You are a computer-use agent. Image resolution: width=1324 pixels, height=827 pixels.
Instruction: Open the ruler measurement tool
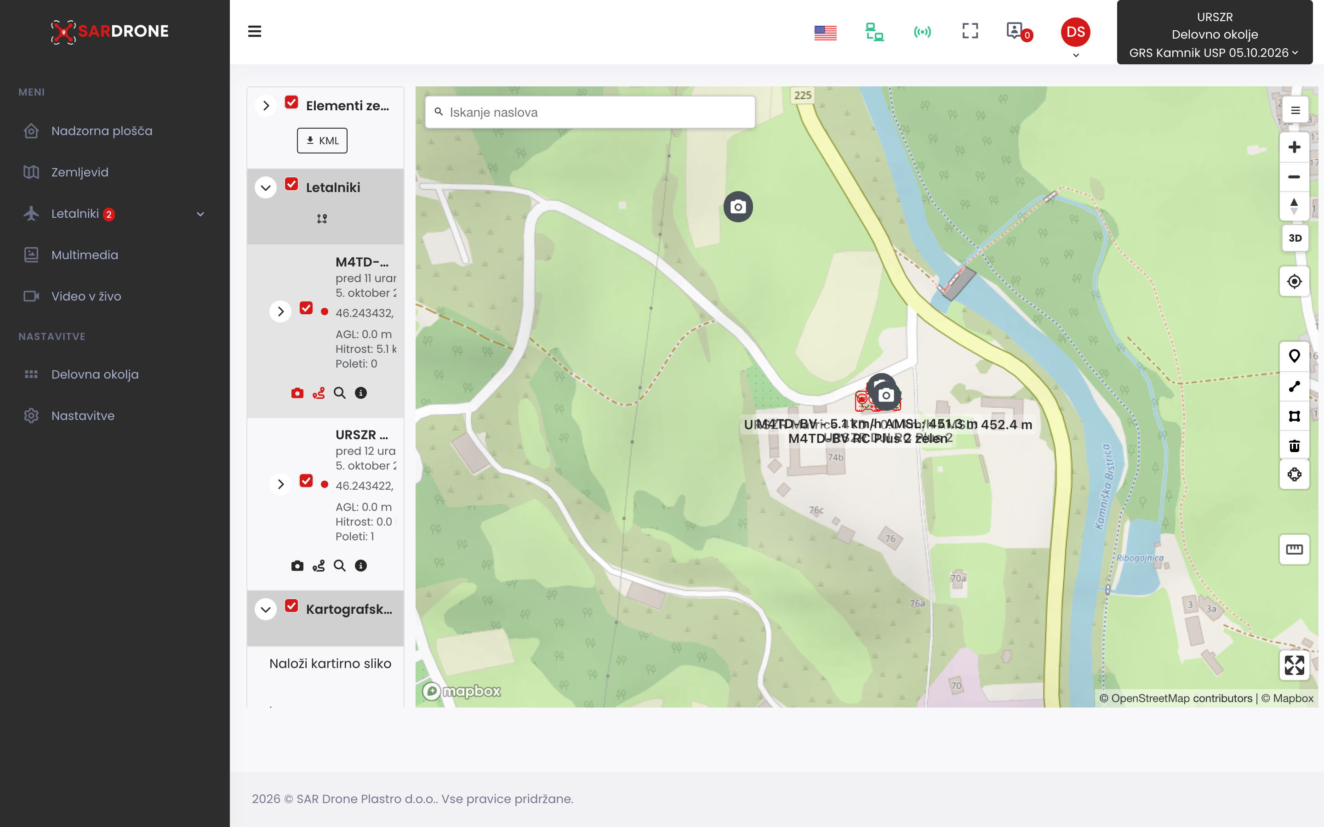point(1294,549)
